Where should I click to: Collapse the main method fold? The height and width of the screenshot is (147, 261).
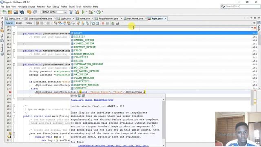pos(14,116)
